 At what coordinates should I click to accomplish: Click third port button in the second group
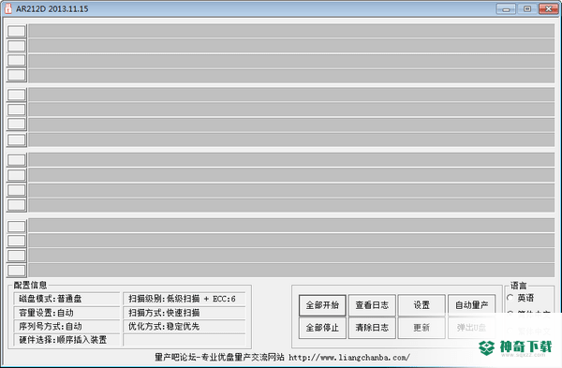pyautogui.click(x=17, y=125)
